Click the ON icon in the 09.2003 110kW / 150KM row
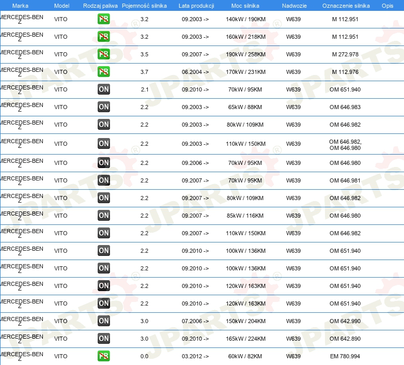Viewport: 404px width, 365px height. pos(103,144)
